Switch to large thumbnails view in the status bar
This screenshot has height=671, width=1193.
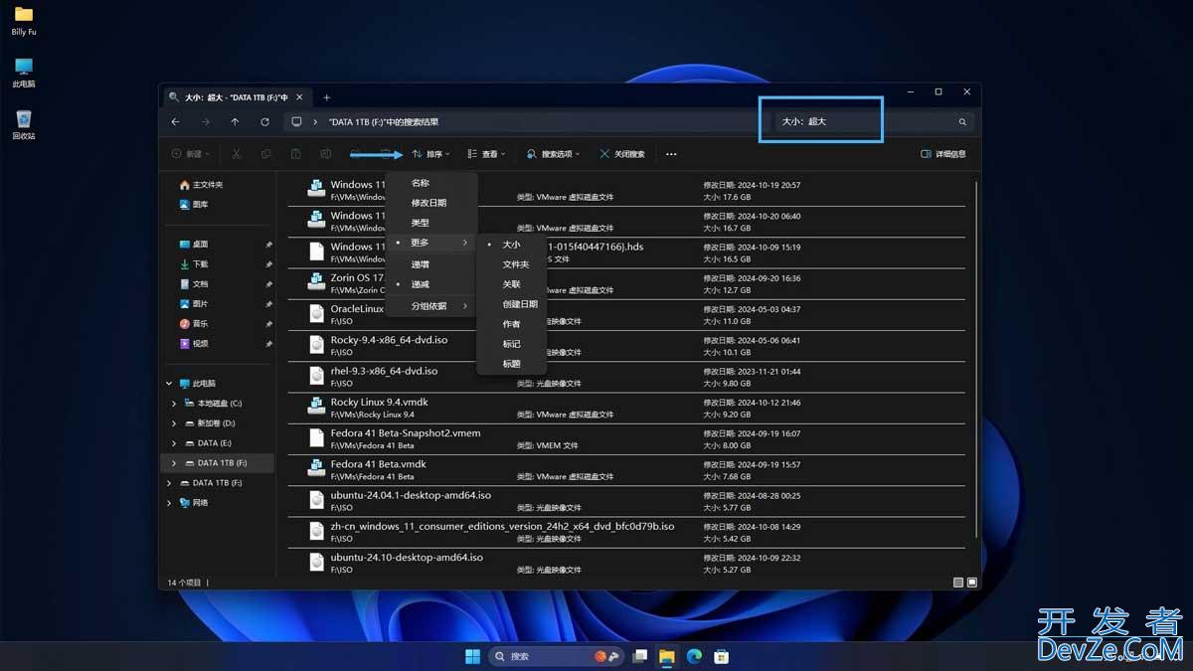[x=972, y=583]
